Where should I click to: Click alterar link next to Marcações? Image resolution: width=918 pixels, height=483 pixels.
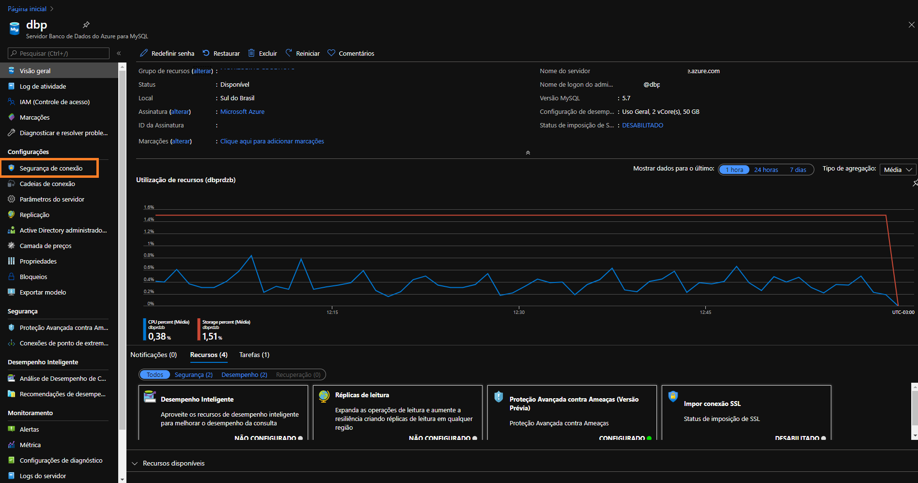[181, 141]
